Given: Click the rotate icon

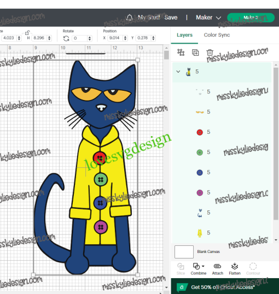Looking at the screenshot, I should click(x=66, y=38).
